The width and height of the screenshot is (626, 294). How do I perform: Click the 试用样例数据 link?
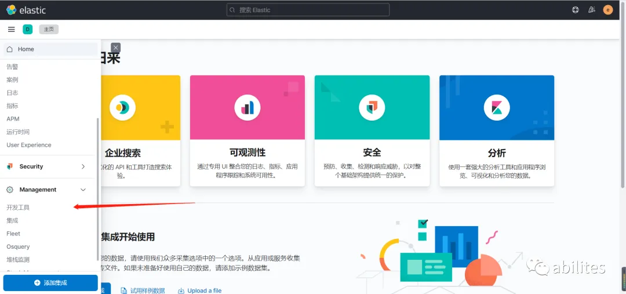(x=147, y=291)
